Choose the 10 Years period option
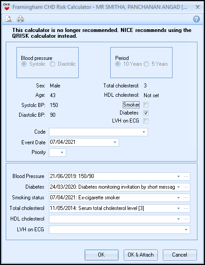 pos(118,64)
